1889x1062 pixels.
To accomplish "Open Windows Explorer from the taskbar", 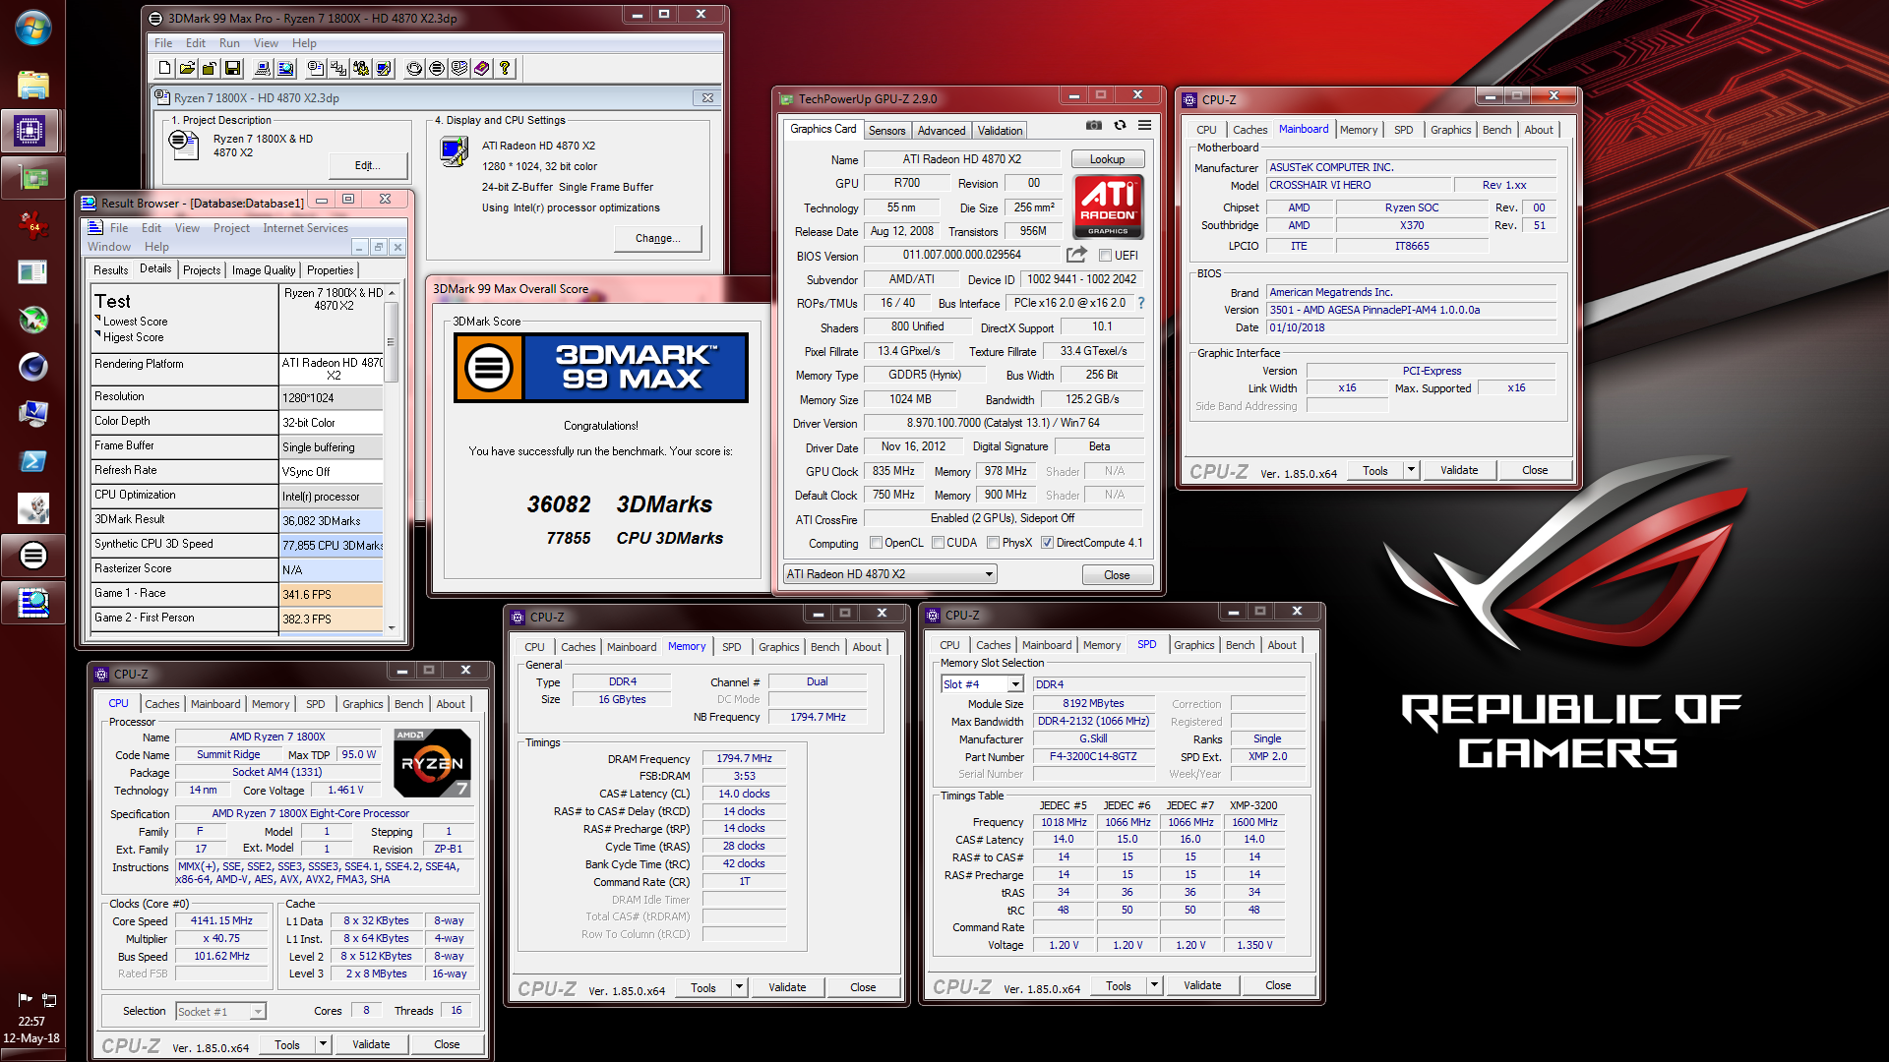I will tap(32, 85).
